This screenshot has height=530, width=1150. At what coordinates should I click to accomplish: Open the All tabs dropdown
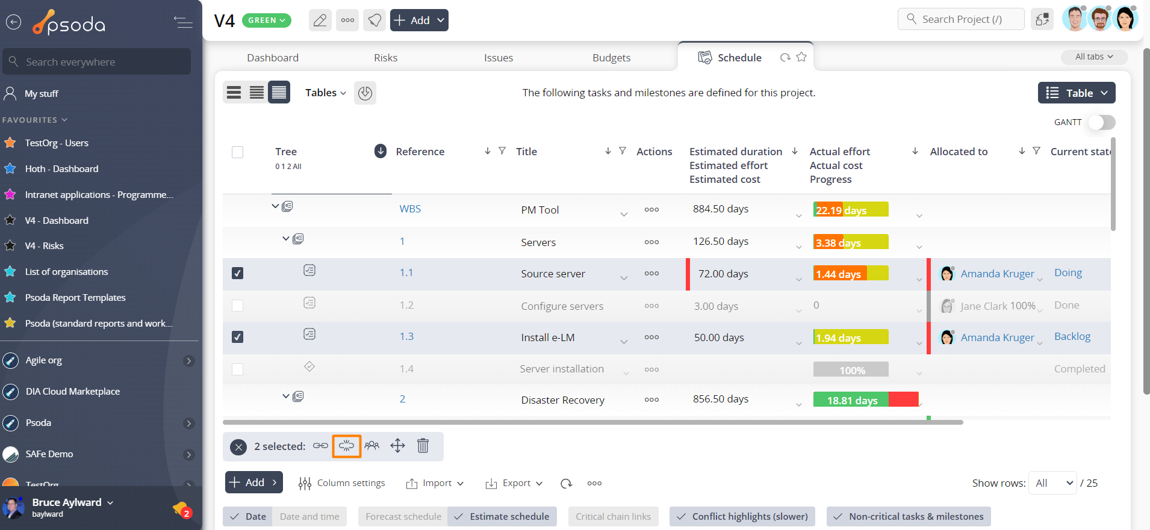coord(1094,57)
